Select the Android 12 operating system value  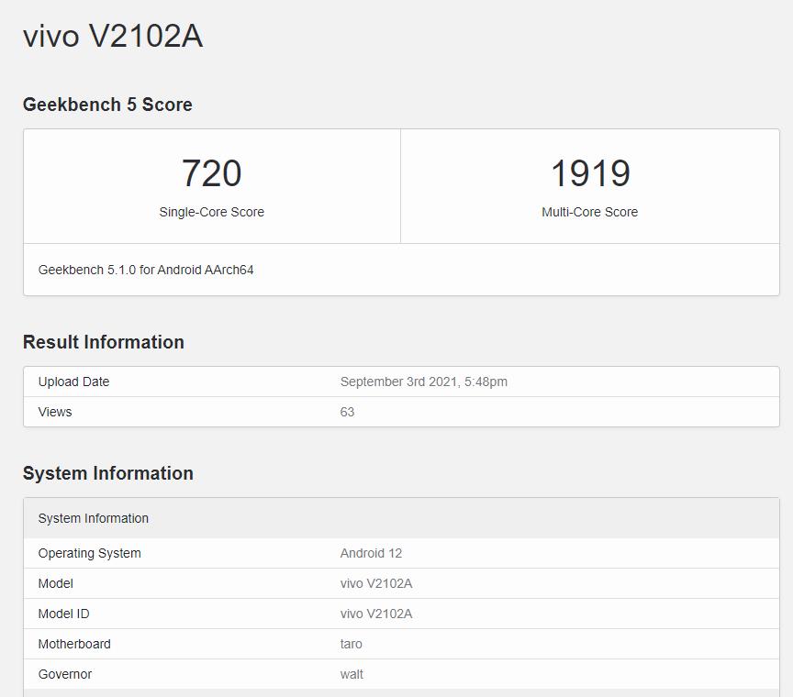tap(371, 553)
